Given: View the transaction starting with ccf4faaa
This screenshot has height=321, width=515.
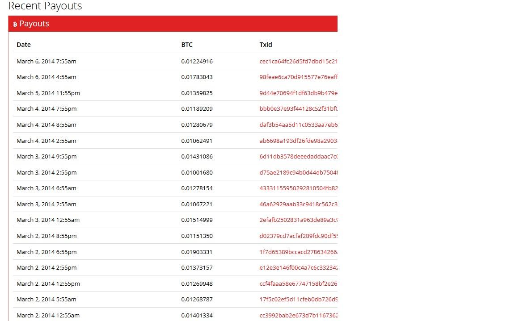Looking at the screenshot, I should [x=298, y=283].
